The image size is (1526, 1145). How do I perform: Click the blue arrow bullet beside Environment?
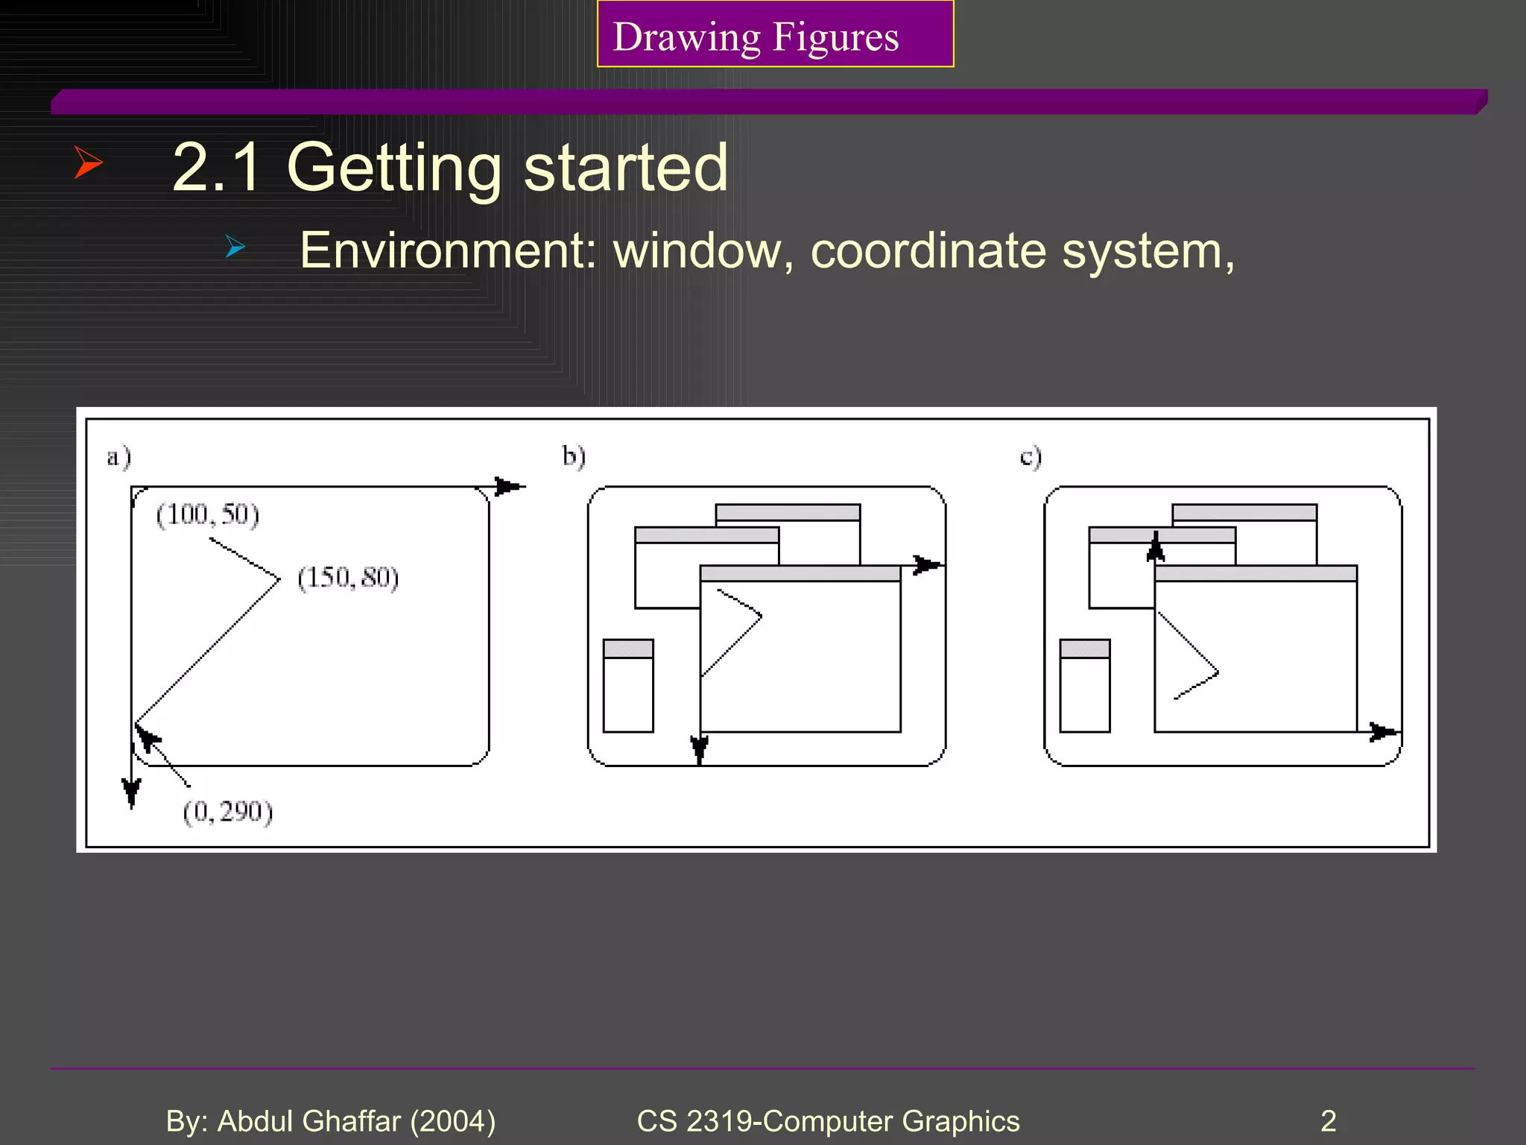click(x=235, y=247)
